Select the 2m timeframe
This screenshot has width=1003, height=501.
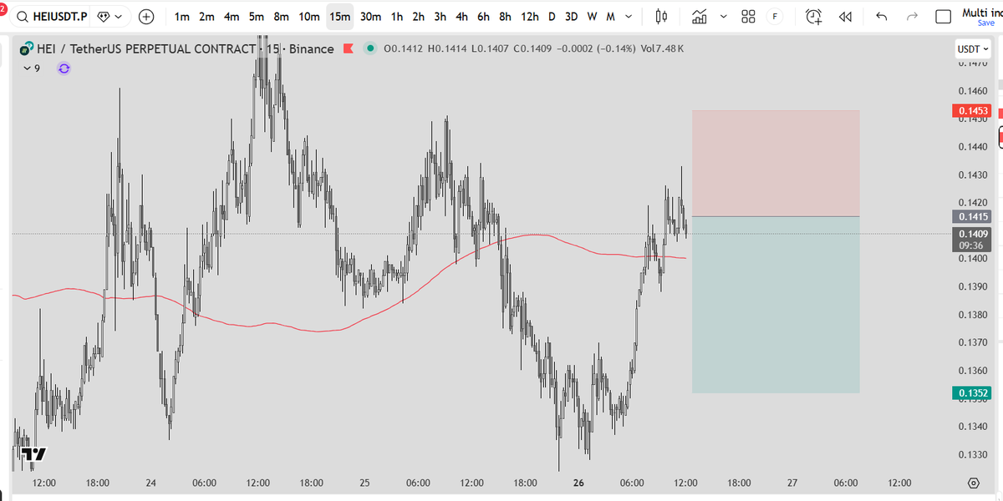pos(206,17)
